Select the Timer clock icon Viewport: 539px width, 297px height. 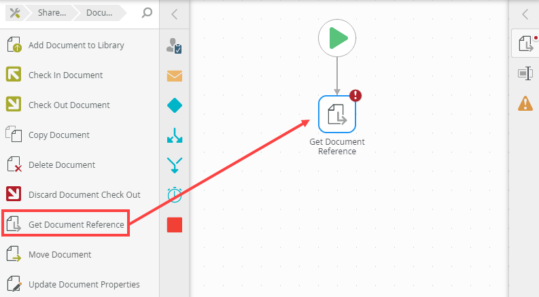[x=174, y=195]
